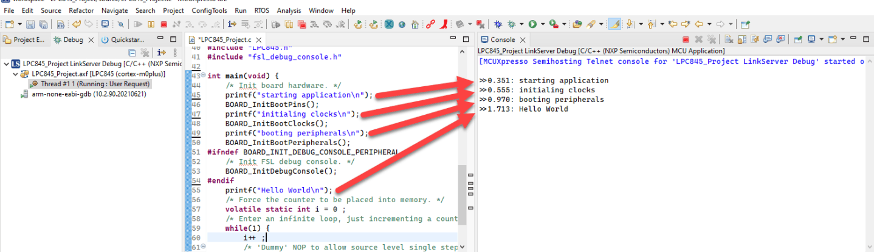Image resolution: width=874 pixels, height=252 pixels.
Task: Toggle Console Scroll Lock
Action: [742, 39]
